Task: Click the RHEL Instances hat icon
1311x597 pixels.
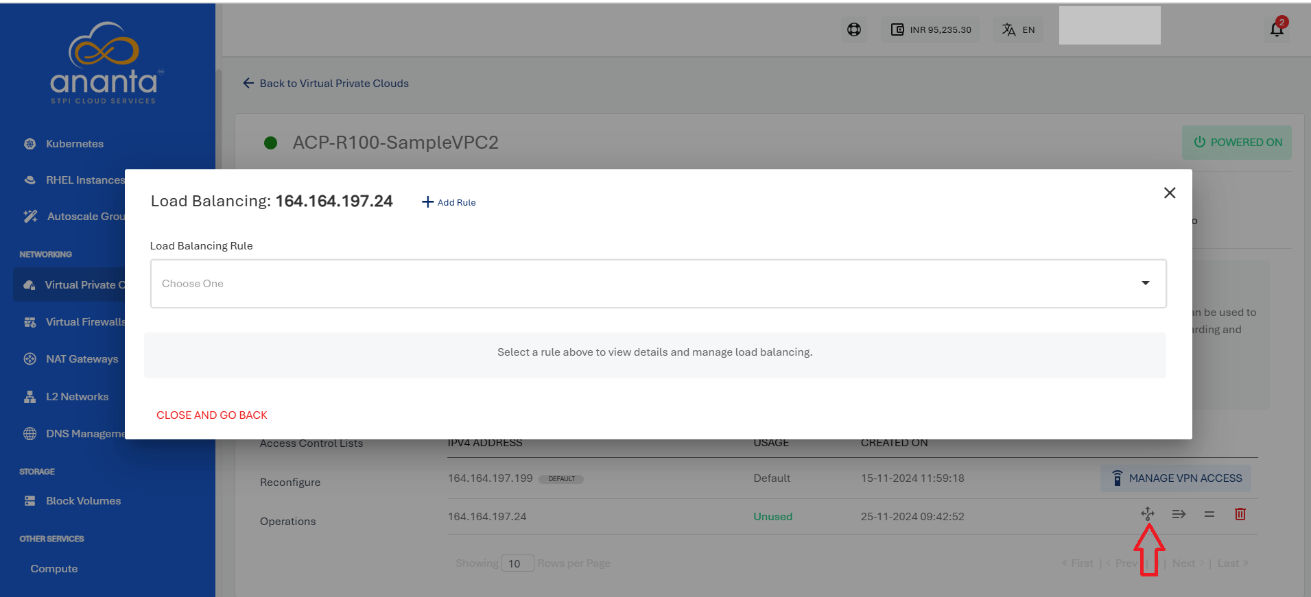Action: coord(29,180)
